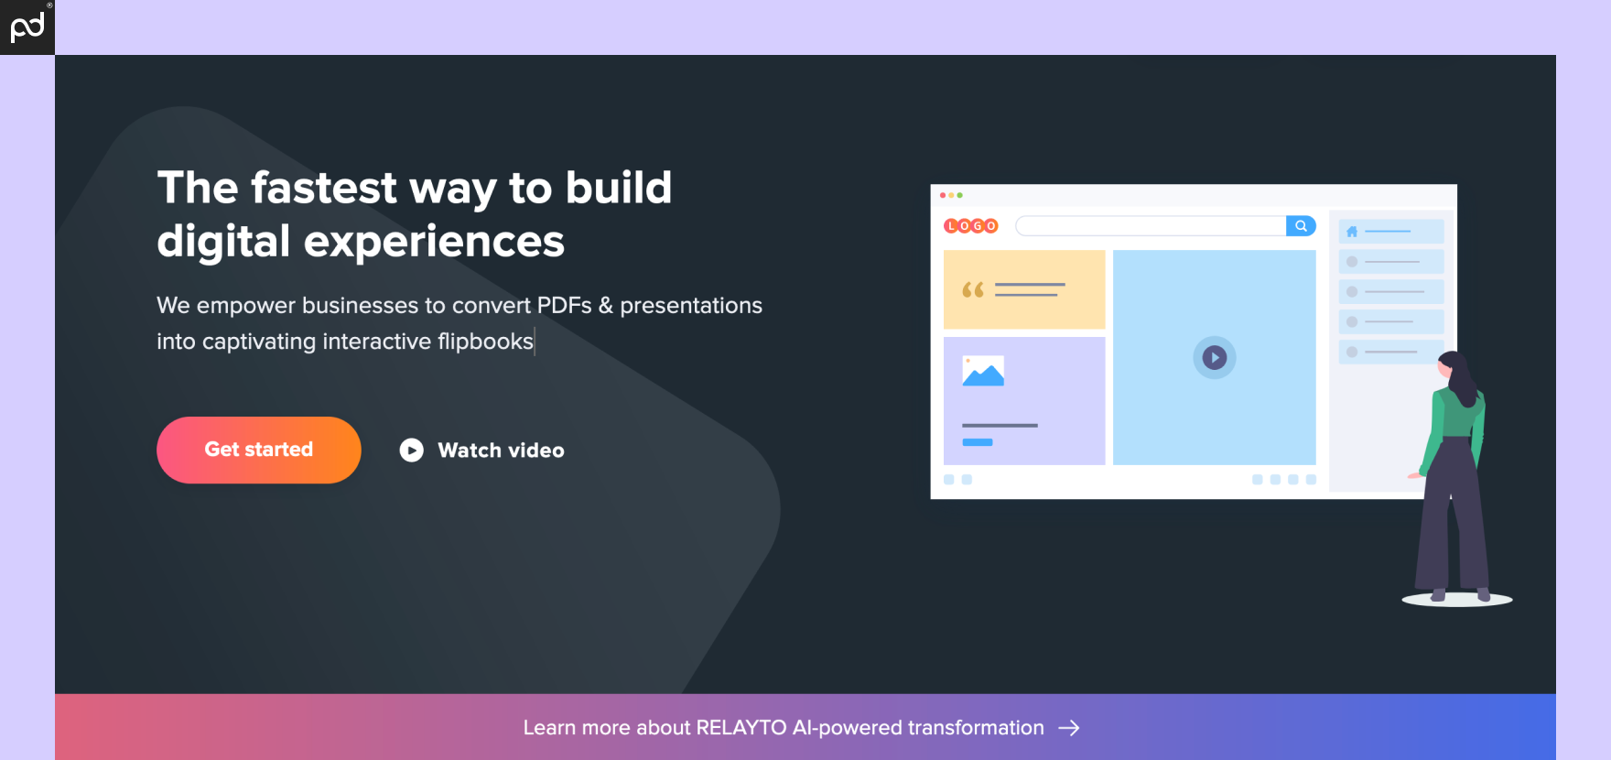Click the play icon beside Watch video
The height and width of the screenshot is (760, 1611).
click(412, 450)
